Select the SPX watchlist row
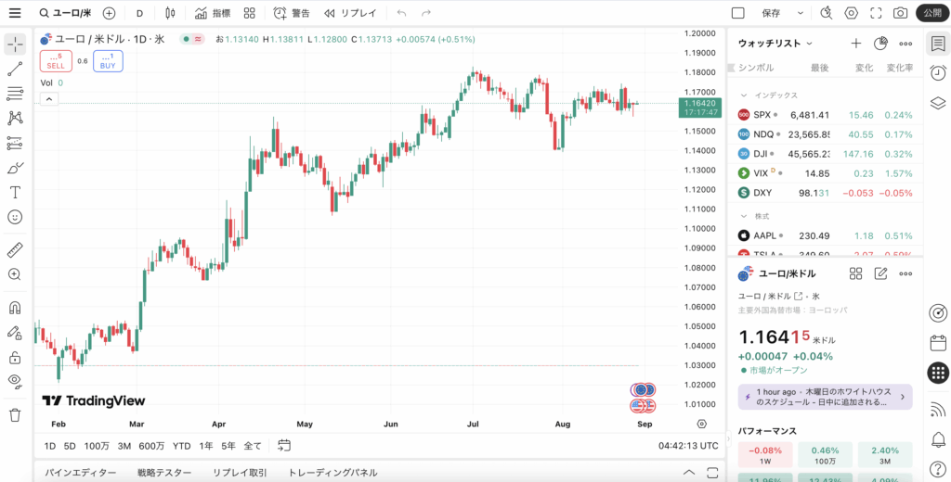Screen dimensions: 951x482 click(x=825, y=115)
